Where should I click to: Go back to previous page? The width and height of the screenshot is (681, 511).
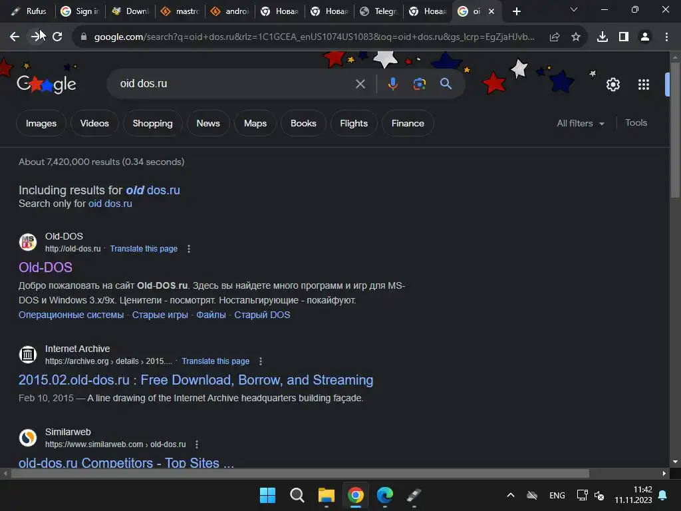pyautogui.click(x=15, y=37)
